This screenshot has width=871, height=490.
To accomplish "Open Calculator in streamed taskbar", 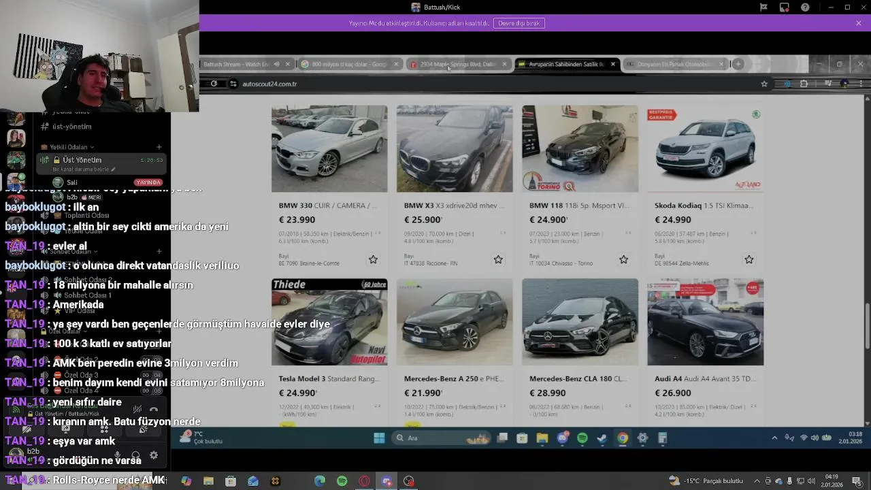I will [x=662, y=438].
